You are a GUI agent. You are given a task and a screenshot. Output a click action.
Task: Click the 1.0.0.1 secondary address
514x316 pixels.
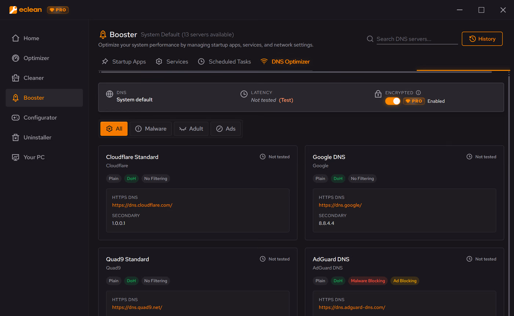coord(119,223)
